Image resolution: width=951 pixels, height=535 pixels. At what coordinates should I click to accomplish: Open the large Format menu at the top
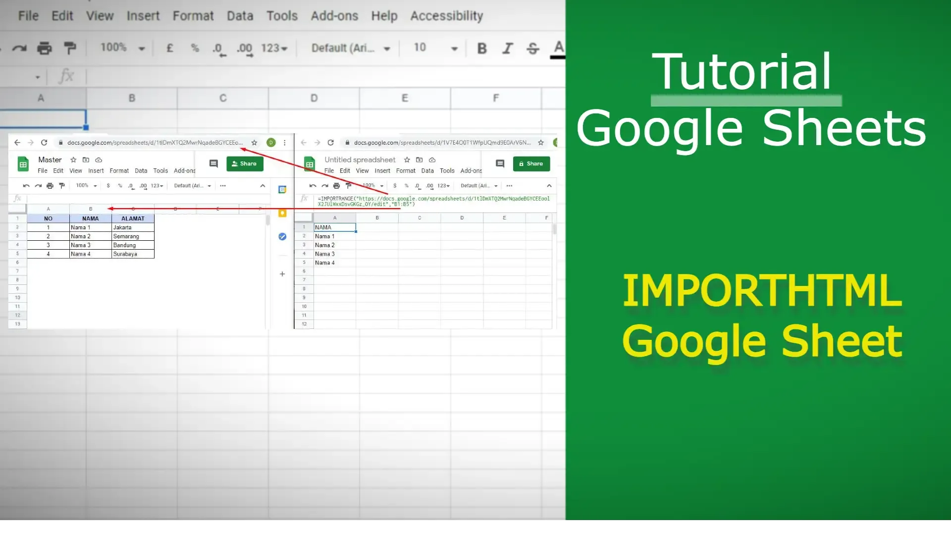(x=193, y=16)
